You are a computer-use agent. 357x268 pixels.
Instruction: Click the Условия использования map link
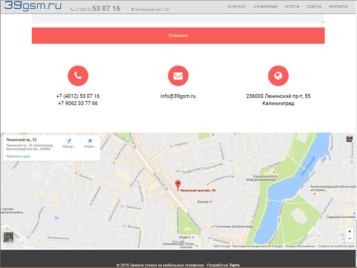300,246
